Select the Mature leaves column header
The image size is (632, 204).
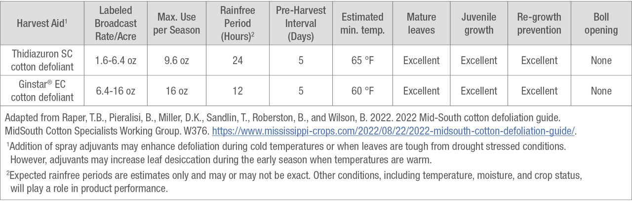coord(421,24)
